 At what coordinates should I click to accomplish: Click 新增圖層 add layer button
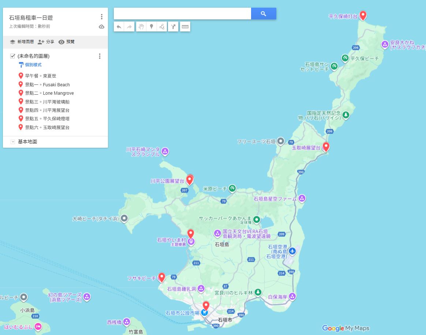[x=22, y=42]
